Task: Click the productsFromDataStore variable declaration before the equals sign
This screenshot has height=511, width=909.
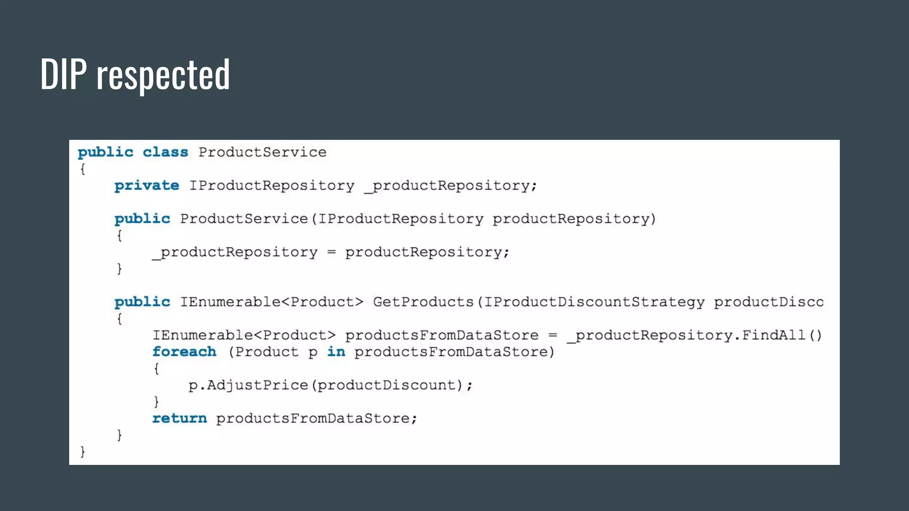Action: (x=442, y=335)
